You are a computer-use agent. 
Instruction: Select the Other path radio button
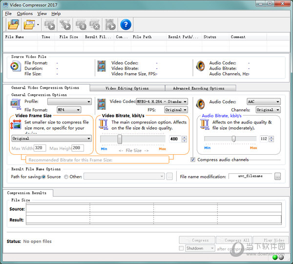pos(66,177)
